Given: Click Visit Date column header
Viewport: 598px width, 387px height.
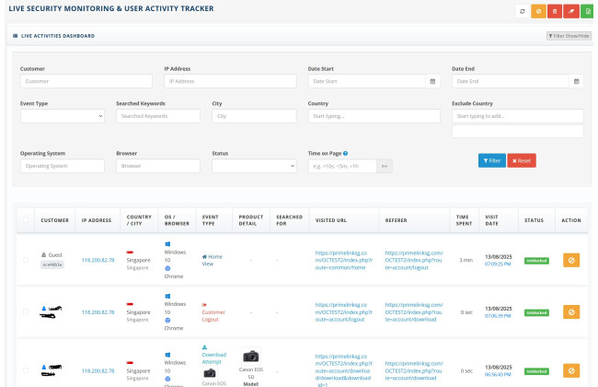Looking at the screenshot, I should point(491,220).
